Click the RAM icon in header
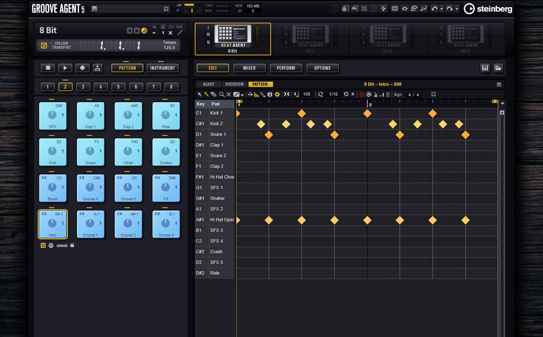This screenshot has width=543, height=337. [395, 8]
